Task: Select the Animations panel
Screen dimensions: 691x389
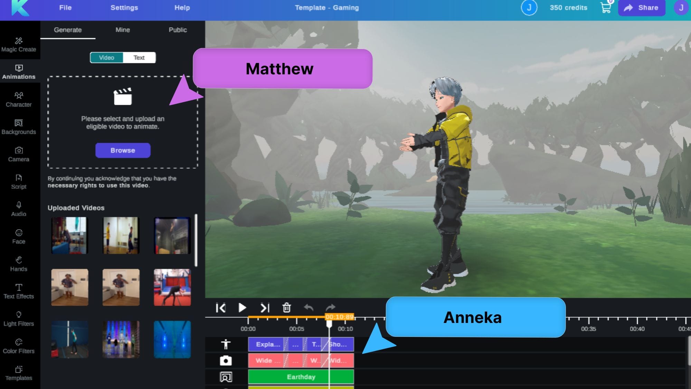Action: [19, 71]
